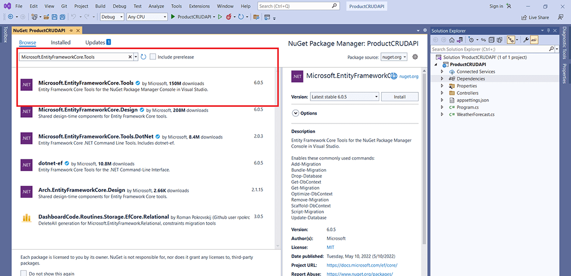
Task: Open Project URL docs.microsoft.com link
Action: (362, 265)
